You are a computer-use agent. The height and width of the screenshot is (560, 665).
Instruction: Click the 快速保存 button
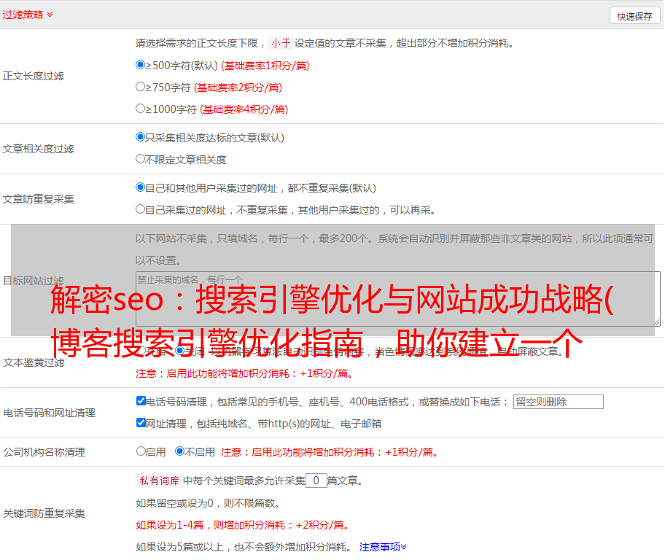pos(634,16)
